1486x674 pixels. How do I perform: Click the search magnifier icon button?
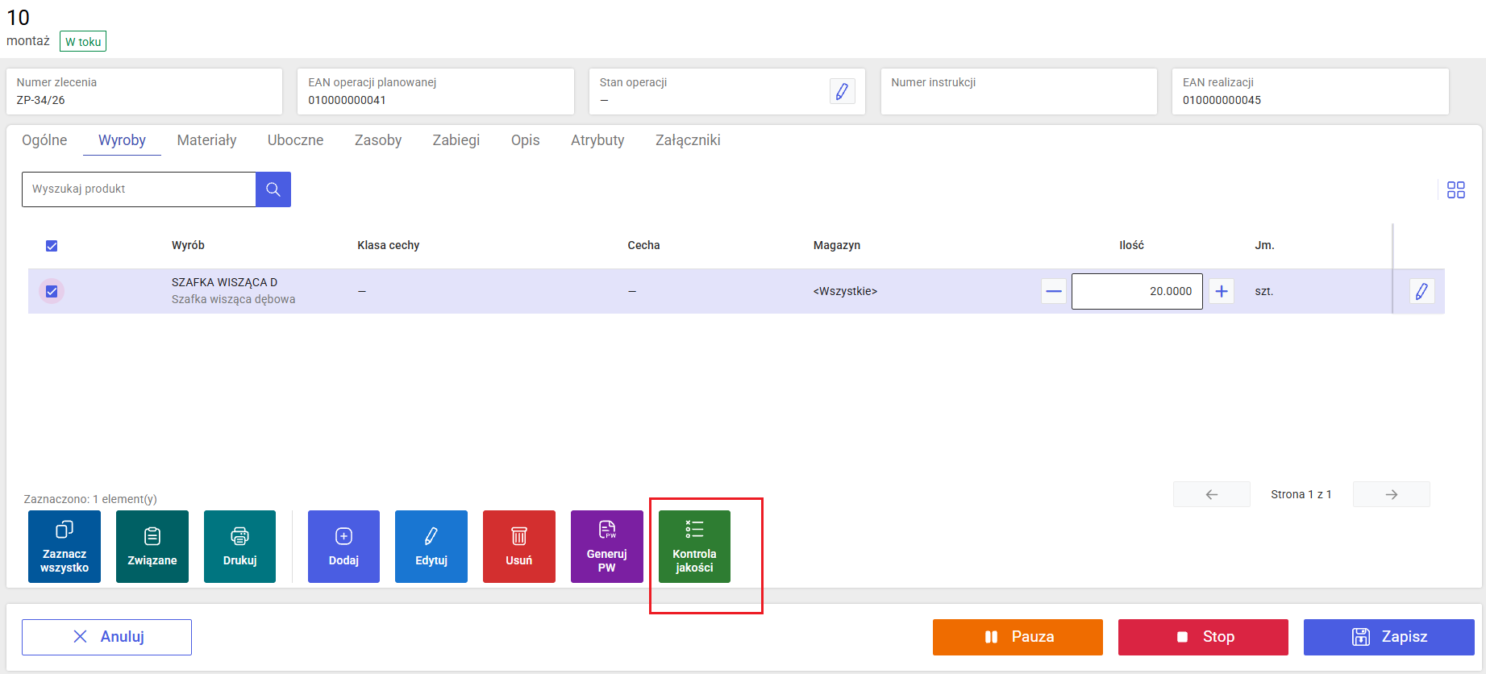[273, 189]
